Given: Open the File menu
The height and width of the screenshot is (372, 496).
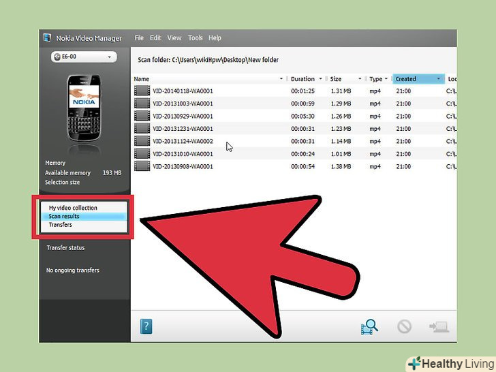Looking at the screenshot, I should (x=139, y=38).
